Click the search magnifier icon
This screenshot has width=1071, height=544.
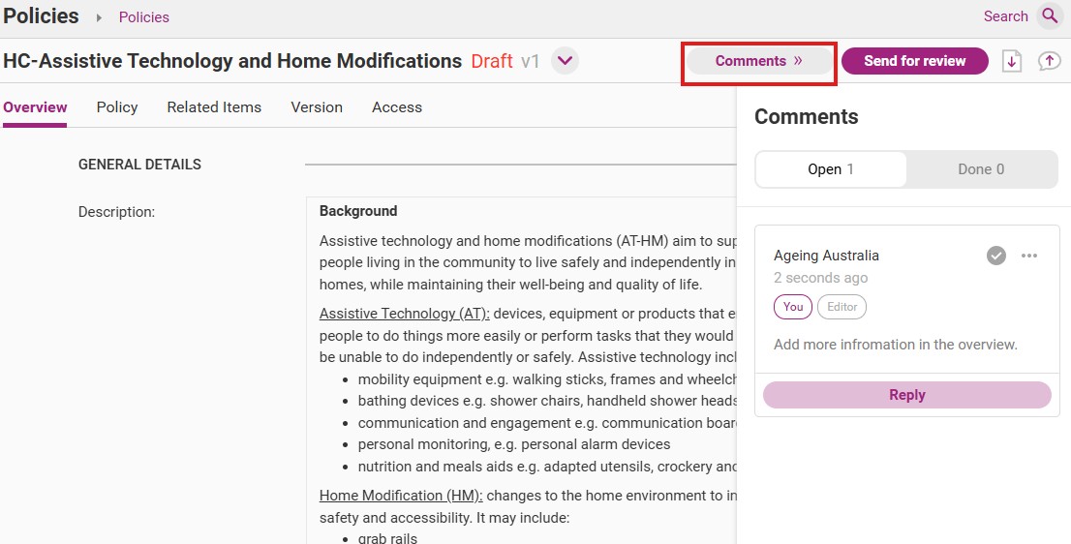1050,15
